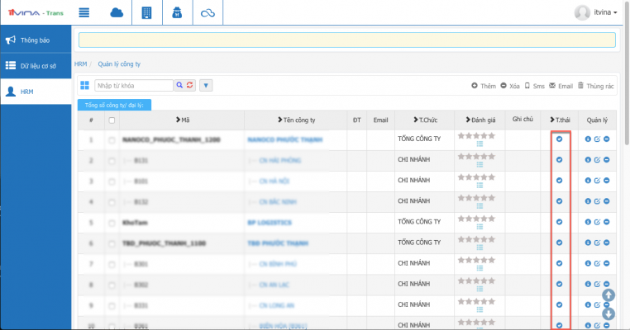The image size is (630, 330).
Task: Click the blue grid view icon
Action: tap(84, 85)
